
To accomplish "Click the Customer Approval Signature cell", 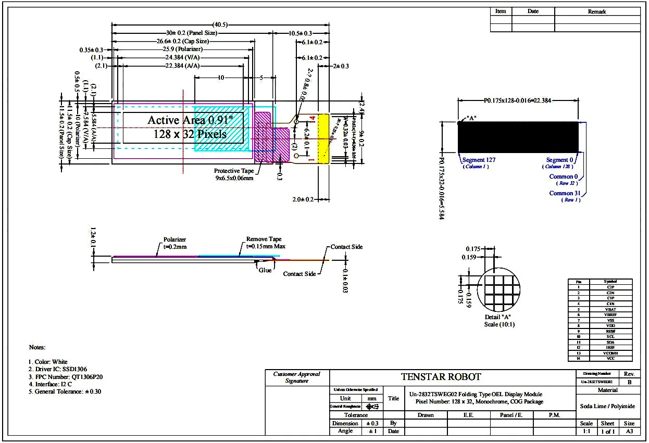I will tap(297, 377).
